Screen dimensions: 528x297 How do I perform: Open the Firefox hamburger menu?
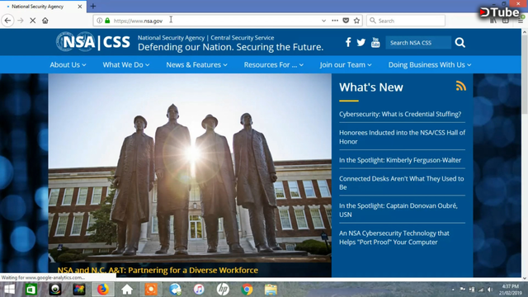(521, 21)
